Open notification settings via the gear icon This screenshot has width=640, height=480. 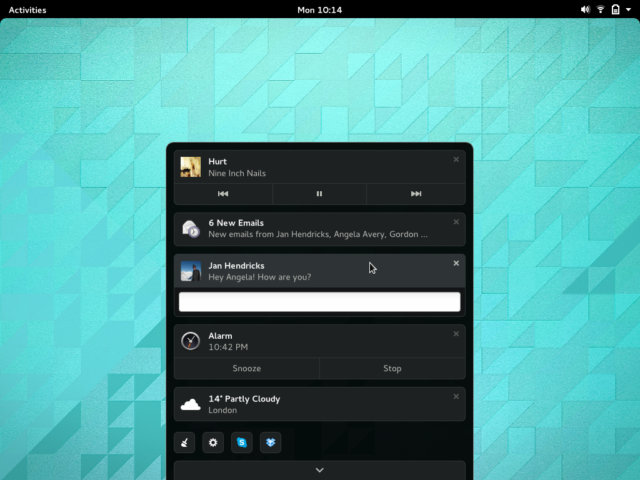pos(212,442)
